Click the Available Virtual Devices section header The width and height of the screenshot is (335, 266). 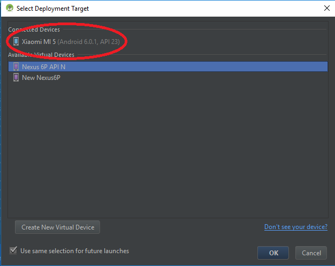[41, 55]
